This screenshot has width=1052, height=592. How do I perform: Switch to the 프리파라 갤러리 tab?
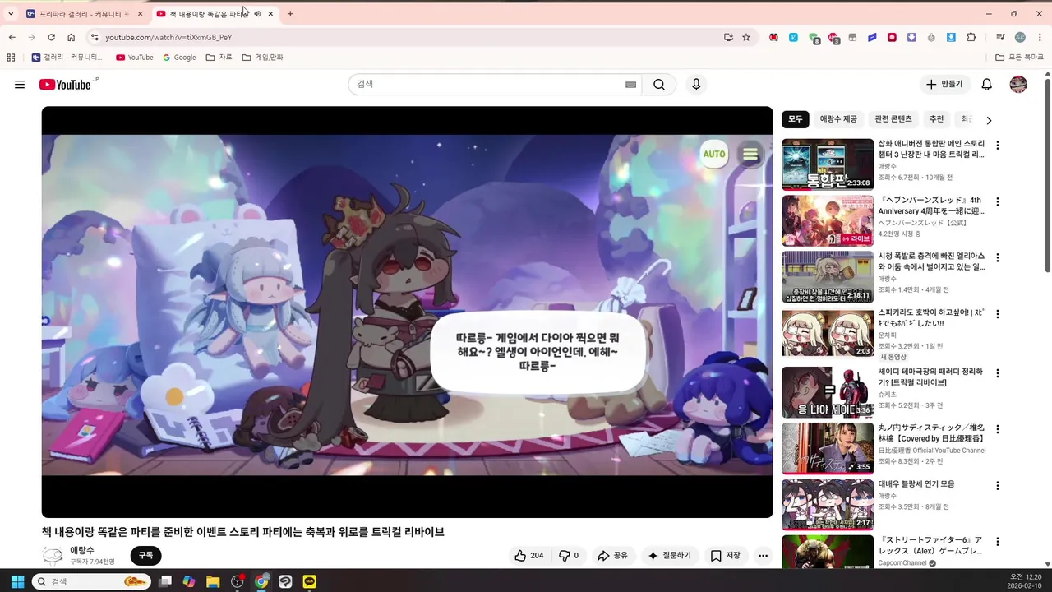pyautogui.click(x=85, y=14)
